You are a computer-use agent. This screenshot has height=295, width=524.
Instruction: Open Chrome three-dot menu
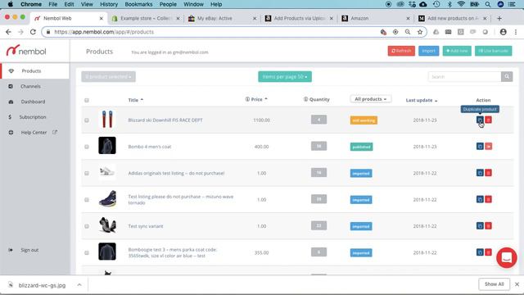point(516,32)
